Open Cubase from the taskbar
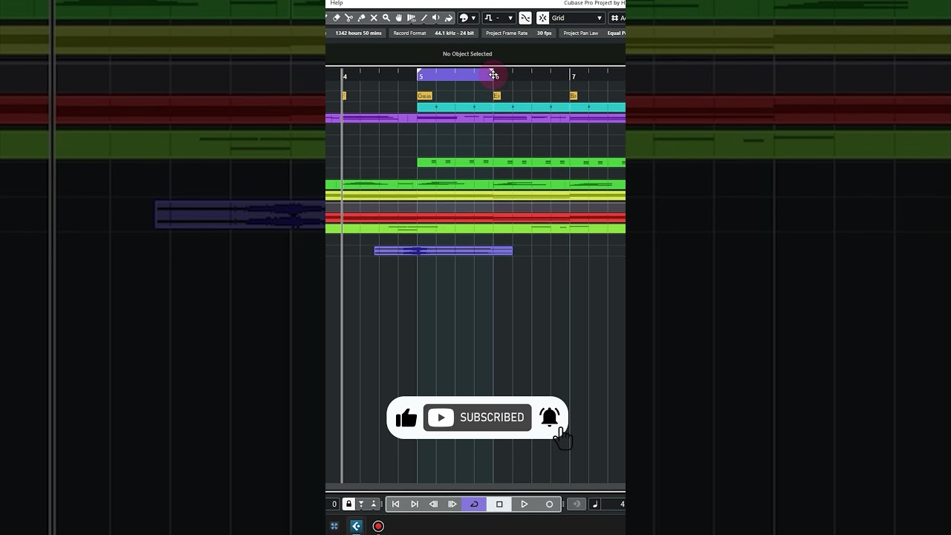This screenshot has width=951, height=535. tap(356, 526)
